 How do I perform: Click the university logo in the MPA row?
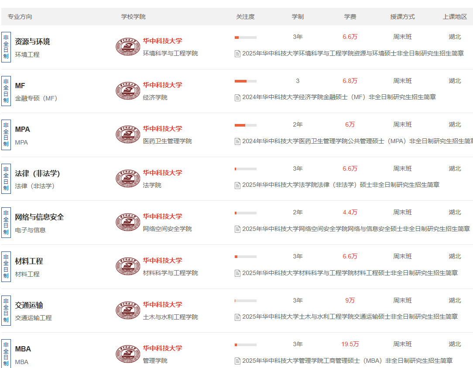(x=128, y=134)
